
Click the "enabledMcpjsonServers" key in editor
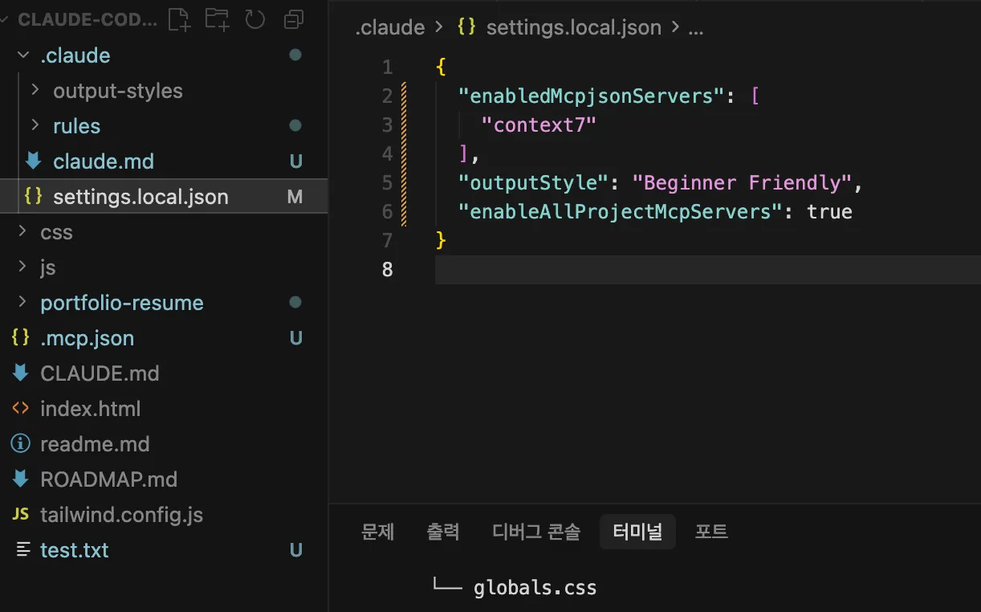coord(591,96)
